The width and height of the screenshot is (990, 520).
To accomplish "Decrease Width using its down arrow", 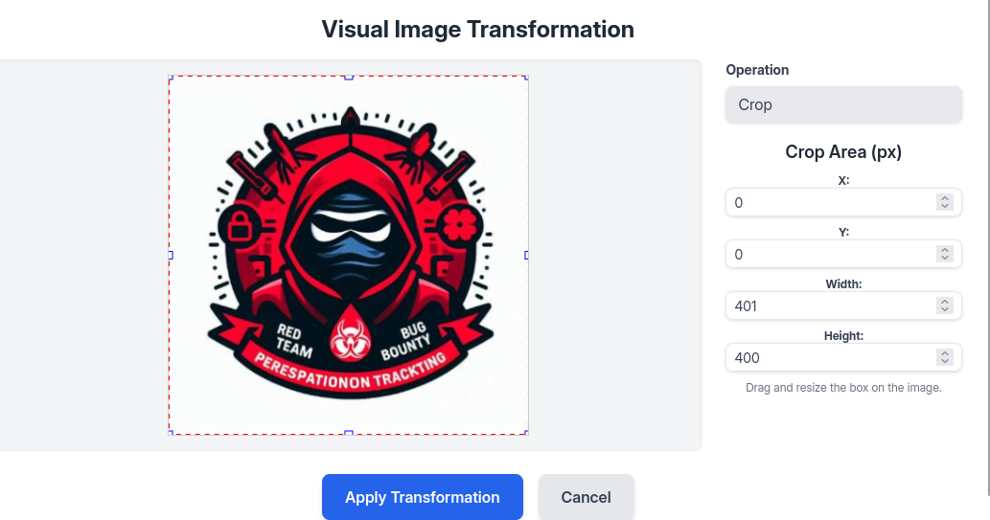I will [945, 310].
